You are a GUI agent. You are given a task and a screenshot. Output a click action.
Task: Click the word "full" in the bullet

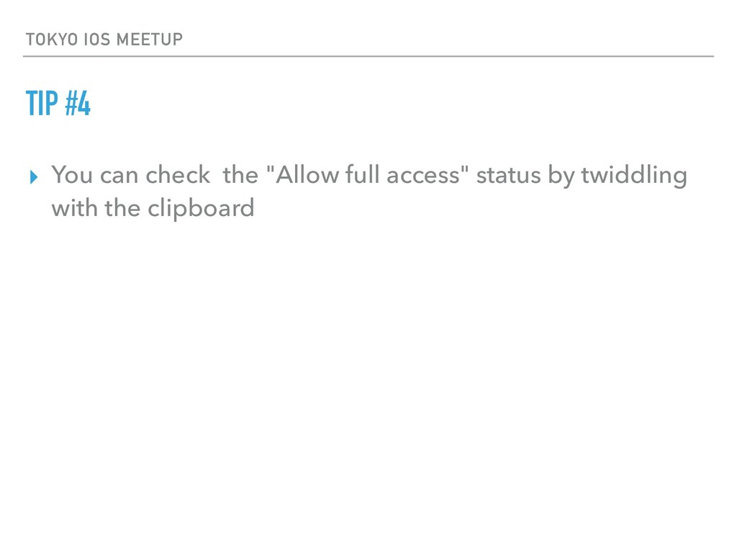[363, 174]
